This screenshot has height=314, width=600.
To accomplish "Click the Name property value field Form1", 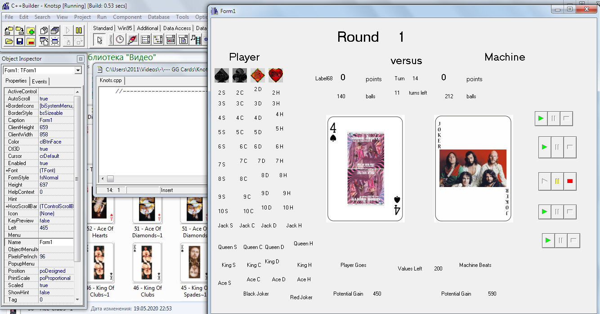I will point(56,242).
